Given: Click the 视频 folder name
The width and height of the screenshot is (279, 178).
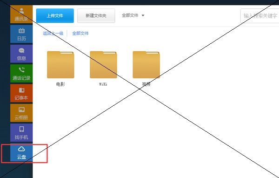Looking at the screenshot, I should pos(146,84).
